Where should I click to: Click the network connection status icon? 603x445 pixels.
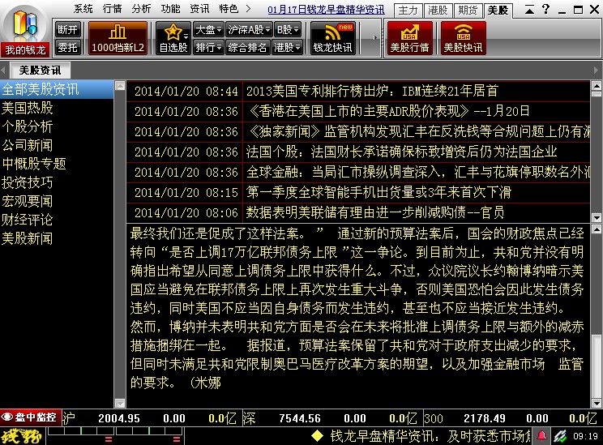coord(560,436)
